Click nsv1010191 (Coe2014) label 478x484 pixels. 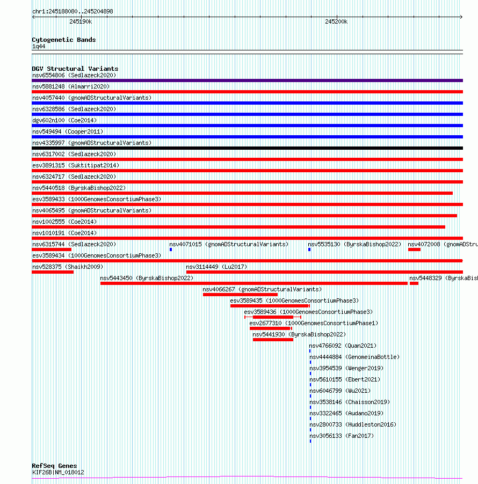pyautogui.click(x=64, y=233)
